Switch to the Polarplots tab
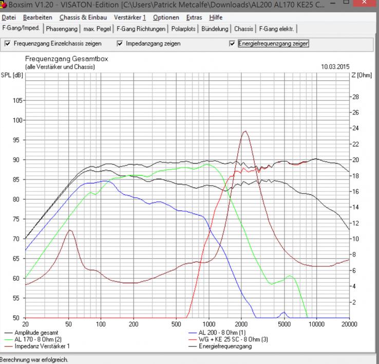The image size is (379, 364). point(183,29)
